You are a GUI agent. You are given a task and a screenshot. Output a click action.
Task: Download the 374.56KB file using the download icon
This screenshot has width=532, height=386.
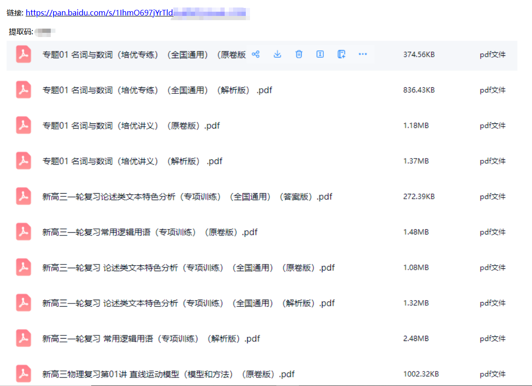[x=277, y=54]
